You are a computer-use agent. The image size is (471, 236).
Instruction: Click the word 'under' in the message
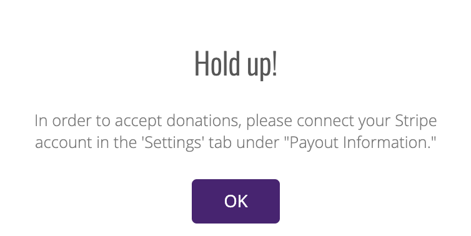tap(257, 143)
